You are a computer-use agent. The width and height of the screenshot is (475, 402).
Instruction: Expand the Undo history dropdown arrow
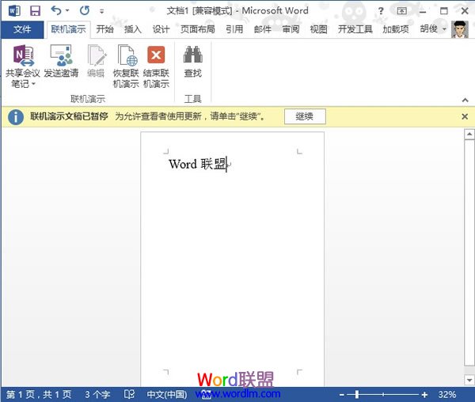pos(67,11)
